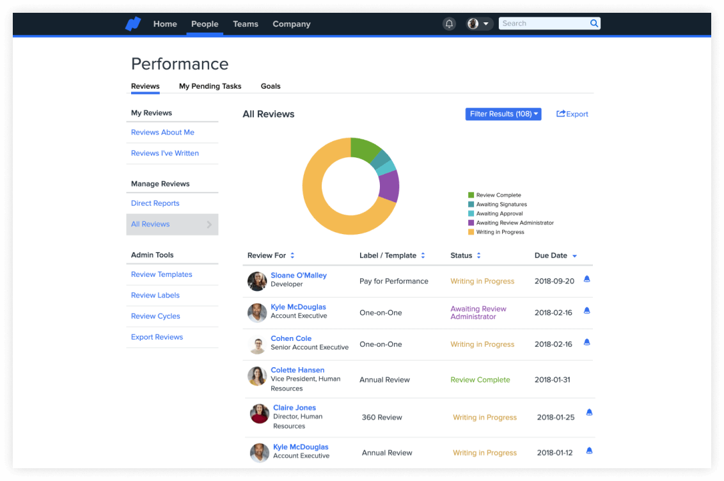Image resolution: width=724 pixels, height=481 pixels.
Task: Open Colette Hansen's profile link
Action: pyautogui.click(x=297, y=370)
